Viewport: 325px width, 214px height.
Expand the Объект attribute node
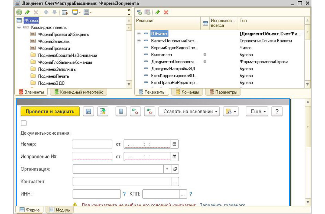[x=139, y=34]
